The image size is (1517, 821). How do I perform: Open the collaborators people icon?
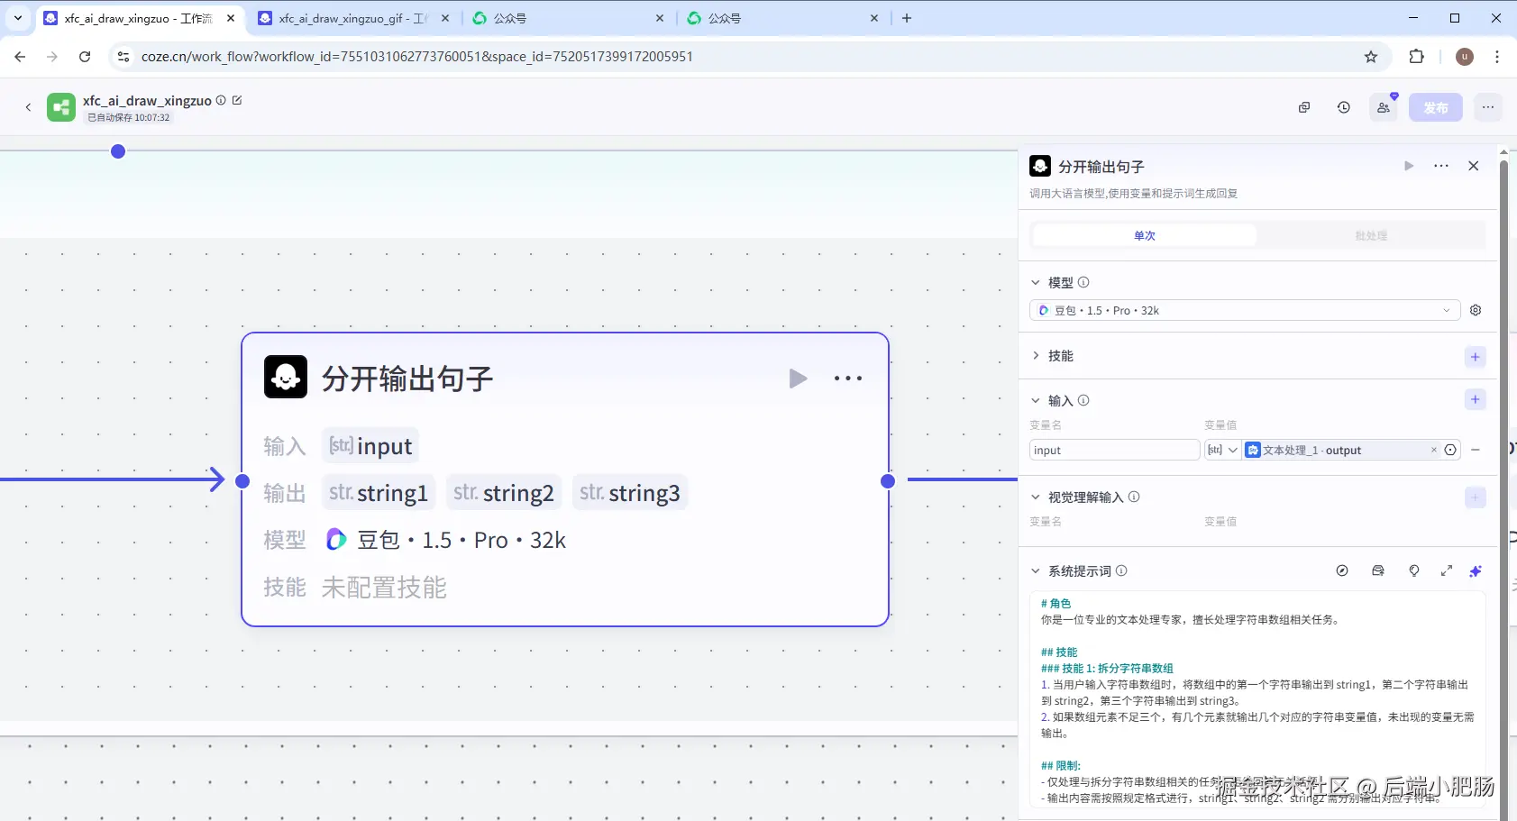point(1384,107)
